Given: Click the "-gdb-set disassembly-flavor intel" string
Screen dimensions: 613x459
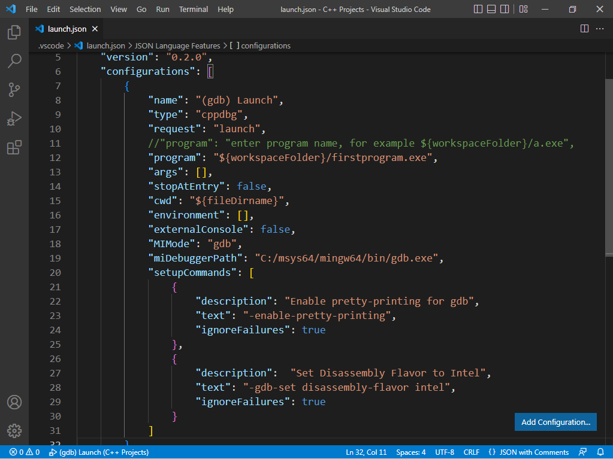Looking at the screenshot, I should (x=346, y=387).
